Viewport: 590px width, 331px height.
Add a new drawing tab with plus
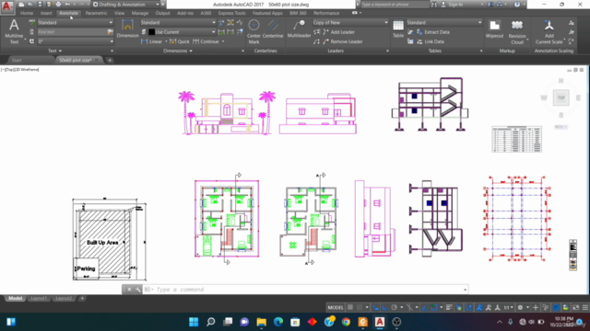(110, 60)
